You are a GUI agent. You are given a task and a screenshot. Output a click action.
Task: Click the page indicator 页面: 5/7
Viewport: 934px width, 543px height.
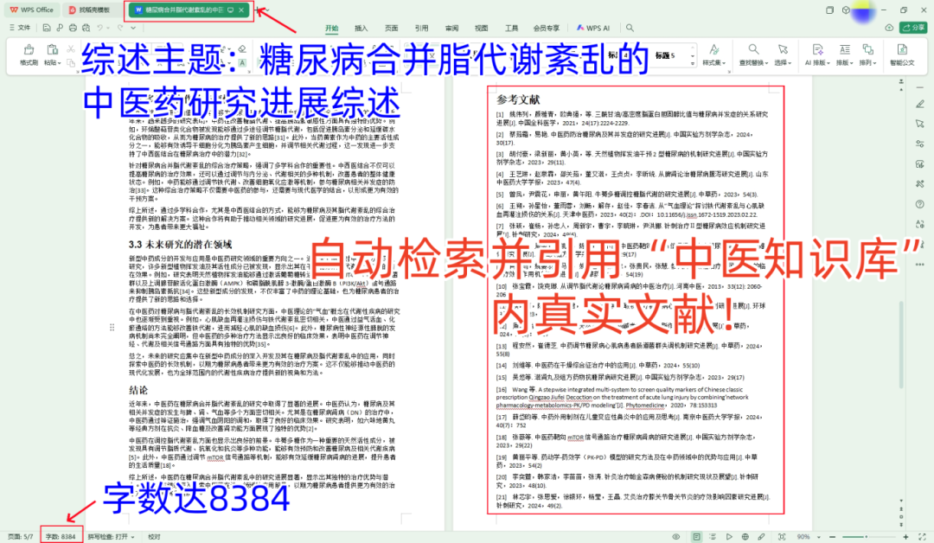click(20, 537)
